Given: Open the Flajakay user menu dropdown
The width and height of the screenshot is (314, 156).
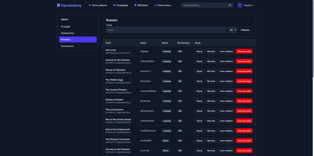Looking at the screenshot, I should pyautogui.click(x=249, y=5).
